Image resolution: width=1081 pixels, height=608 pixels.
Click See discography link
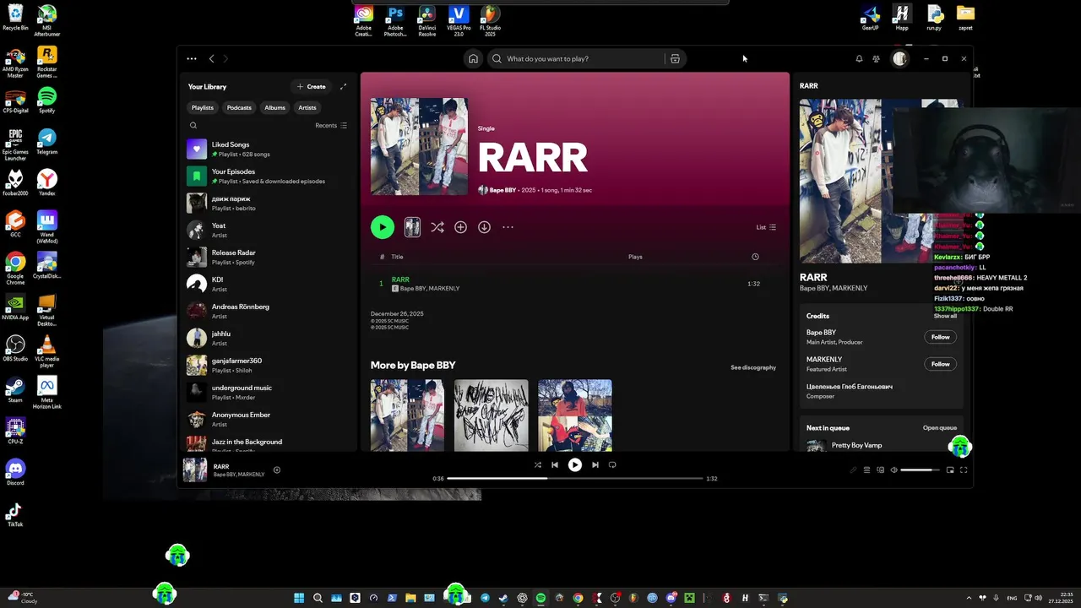click(x=753, y=367)
